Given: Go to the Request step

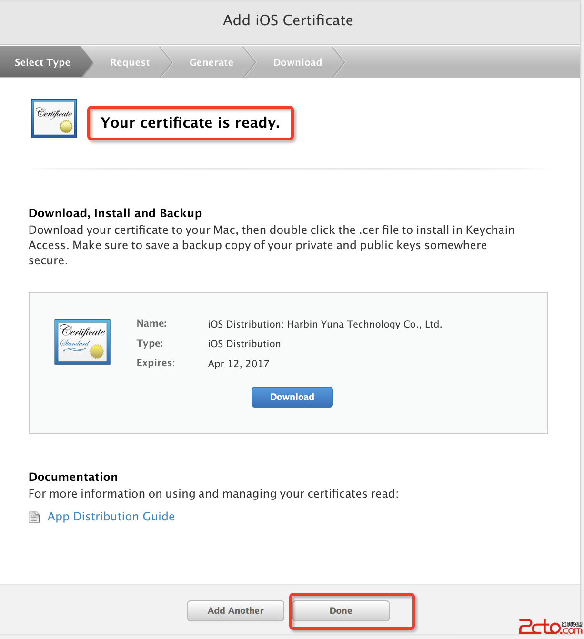Looking at the screenshot, I should coord(130,62).
